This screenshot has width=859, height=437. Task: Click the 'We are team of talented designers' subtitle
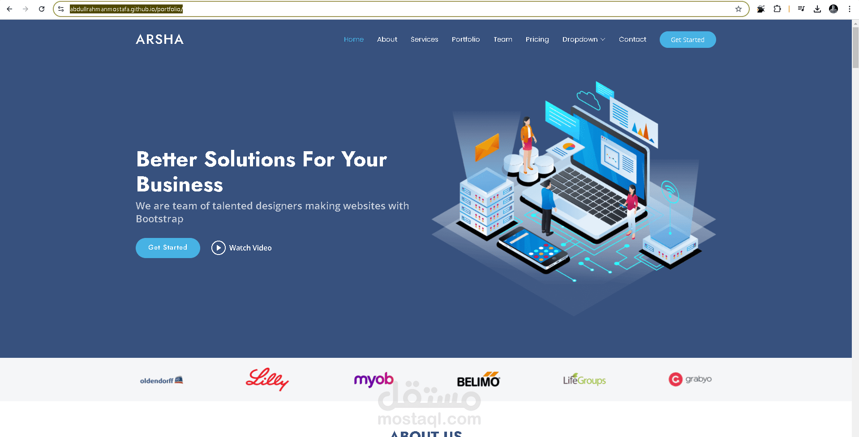272,212
